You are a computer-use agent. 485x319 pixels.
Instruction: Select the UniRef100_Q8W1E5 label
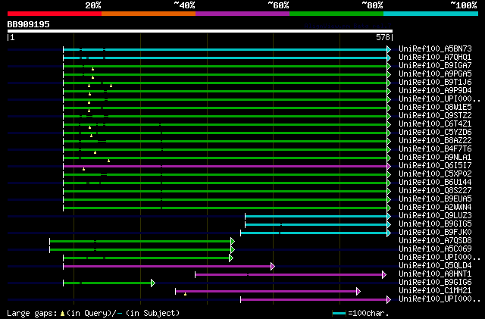click(435, 108)
